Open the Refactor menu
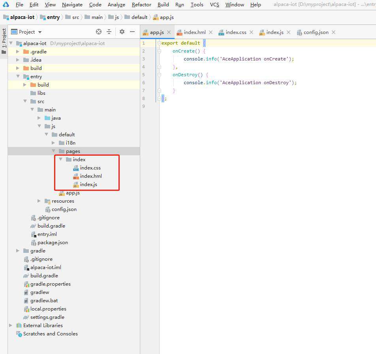Screen dimensions: 376x354 pyautogui.click(x=141, y=5)
